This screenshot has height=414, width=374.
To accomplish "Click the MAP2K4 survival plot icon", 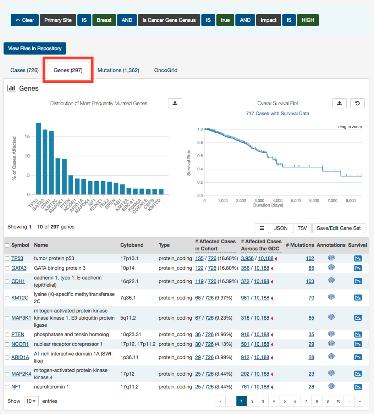I will (358, 374).
